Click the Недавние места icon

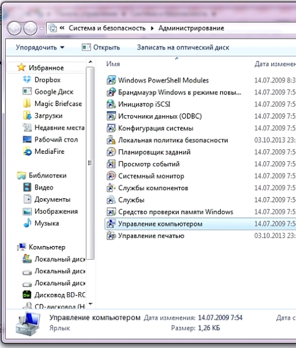click(27, 127)
